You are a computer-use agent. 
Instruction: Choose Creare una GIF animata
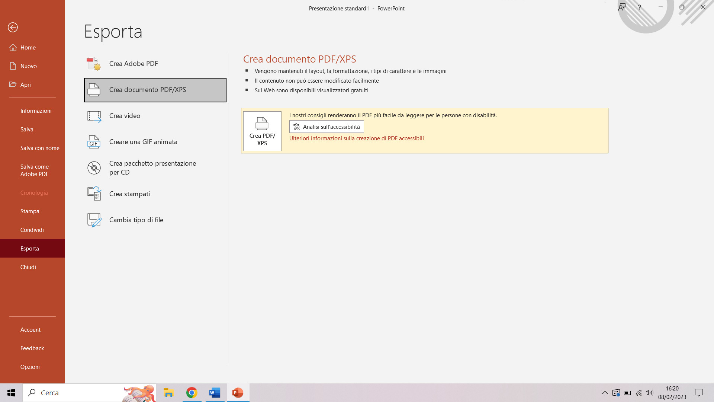[x=143, y=141]
